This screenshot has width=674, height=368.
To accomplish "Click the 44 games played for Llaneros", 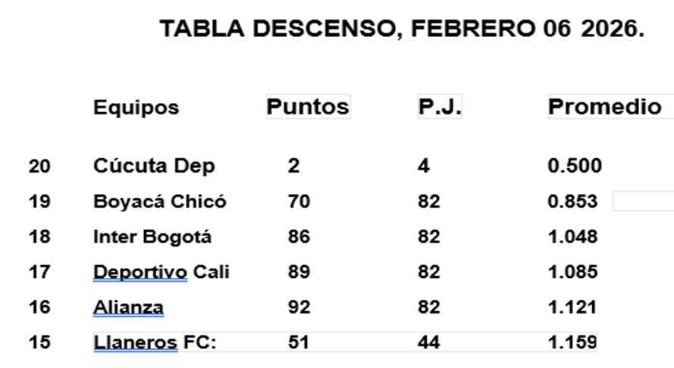I will tap(428, 341).
